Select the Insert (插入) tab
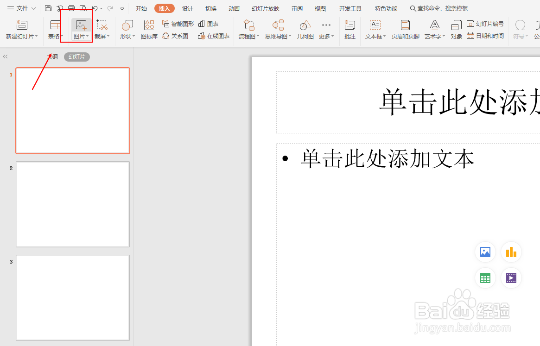Image resolution: width=540 pixels, height=346 pixels. [164, 8]
